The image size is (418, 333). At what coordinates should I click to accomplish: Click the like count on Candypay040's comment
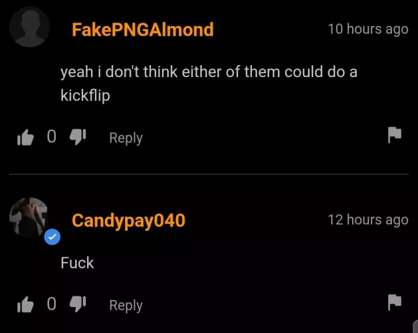pyautogui.click(x=52, y=304)
